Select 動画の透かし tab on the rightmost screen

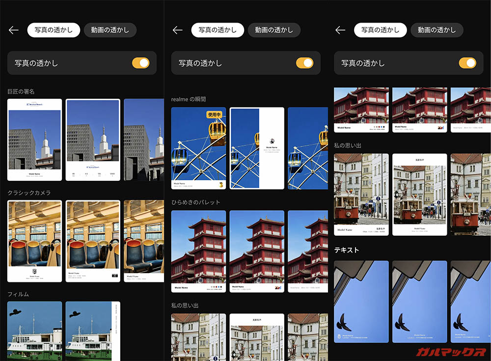[437, 30]
